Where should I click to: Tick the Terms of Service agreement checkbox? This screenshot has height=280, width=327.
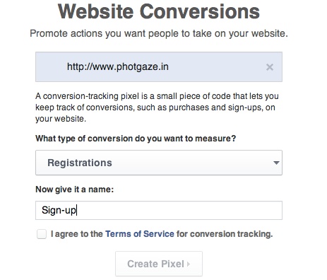pyautogui.click(x=42, y=234)
